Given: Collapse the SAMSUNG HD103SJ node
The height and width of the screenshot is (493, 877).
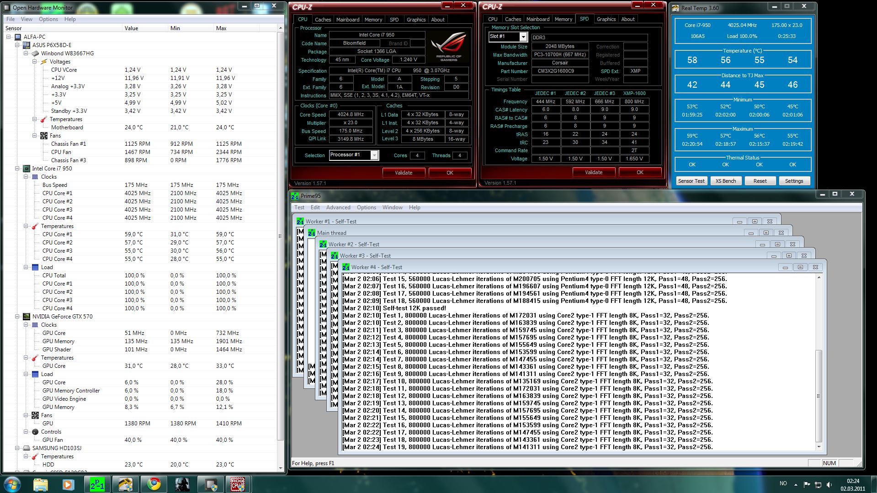Looking at the screenshot, I should (x=17, y=448).
